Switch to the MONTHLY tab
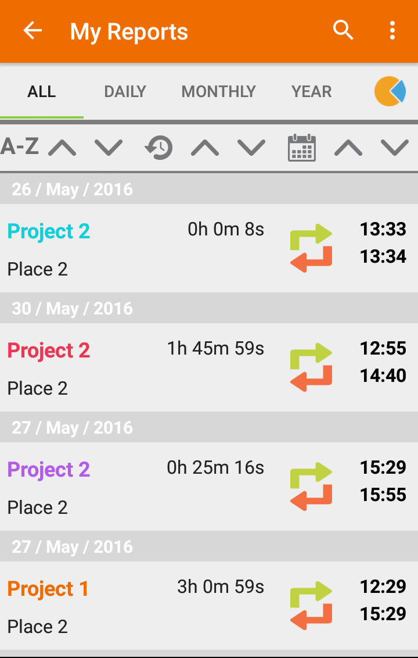 pos(218,92)
